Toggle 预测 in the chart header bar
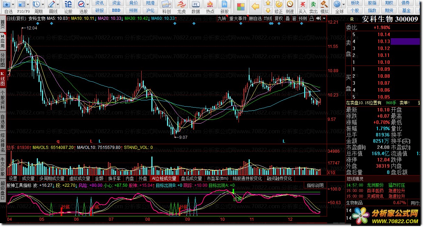 [303, 18]
